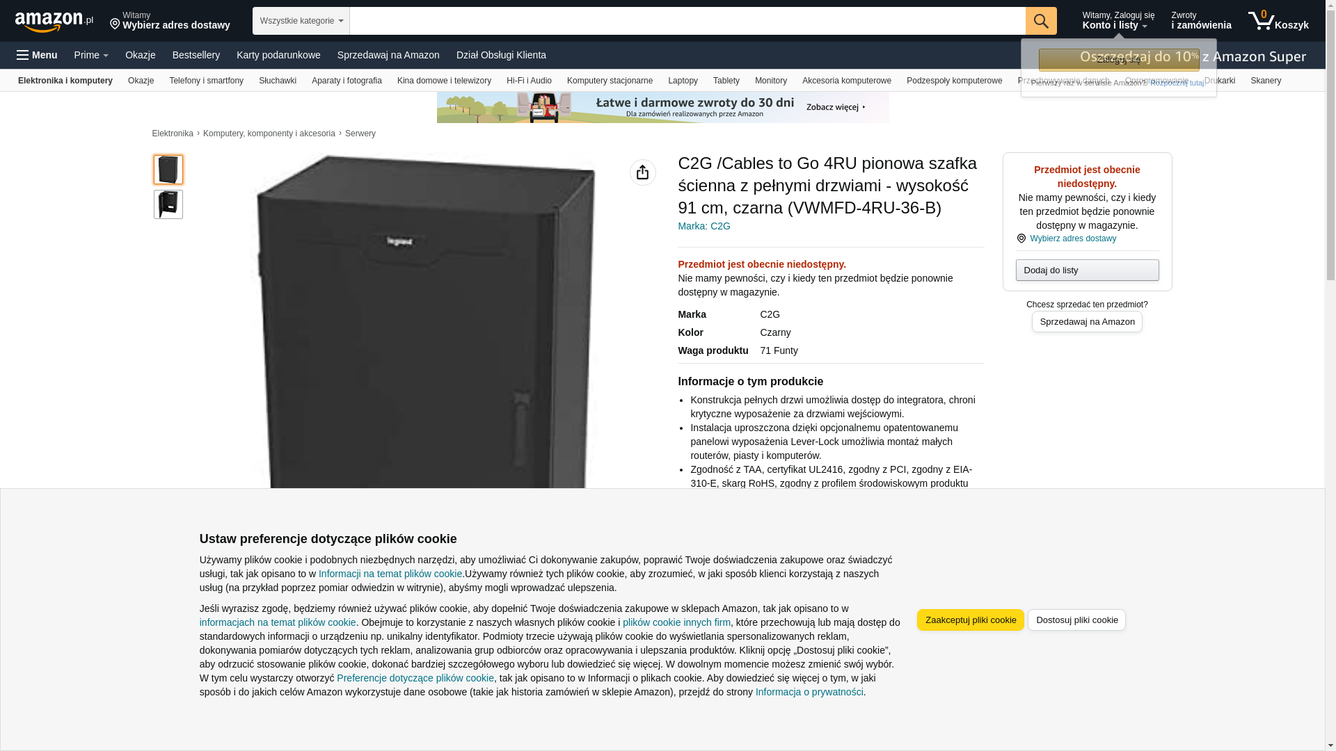Click the location pin Wybierz adres dostawy in header
The image size is (1336, 751).
[170, 21]
